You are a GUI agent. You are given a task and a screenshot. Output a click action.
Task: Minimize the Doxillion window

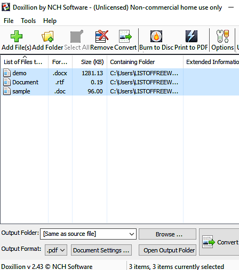tap(231, 7)
